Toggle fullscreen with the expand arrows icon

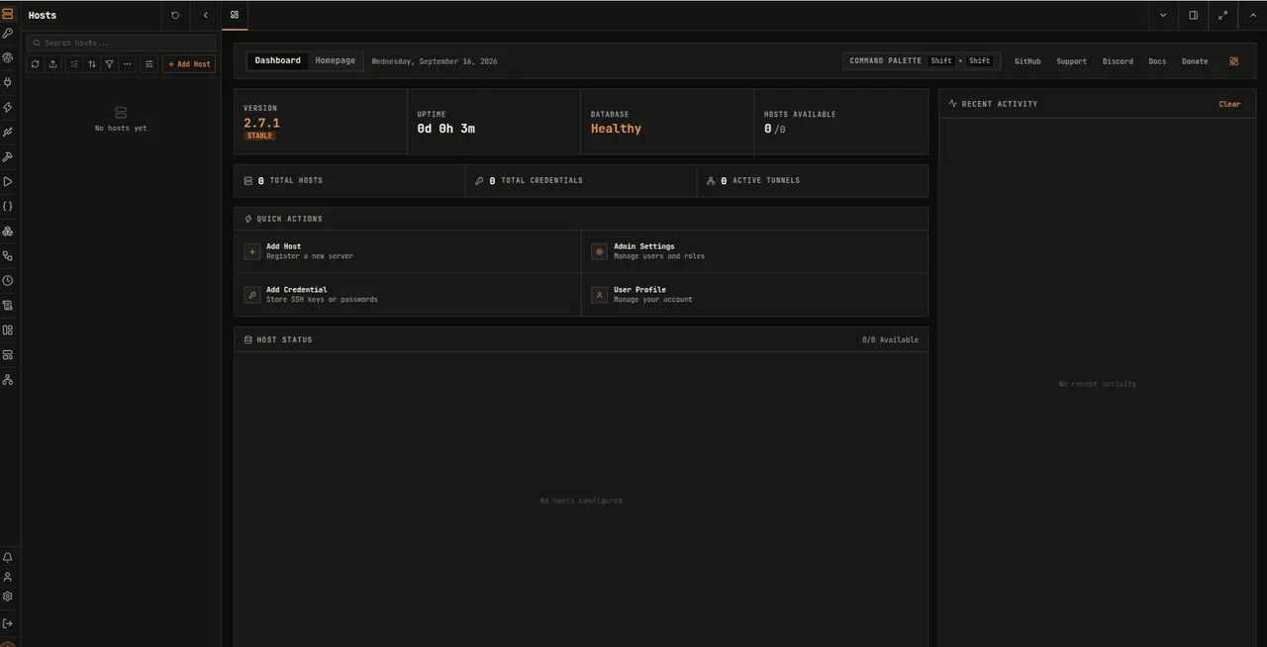pyautogui.click(x=1222, y=15)
